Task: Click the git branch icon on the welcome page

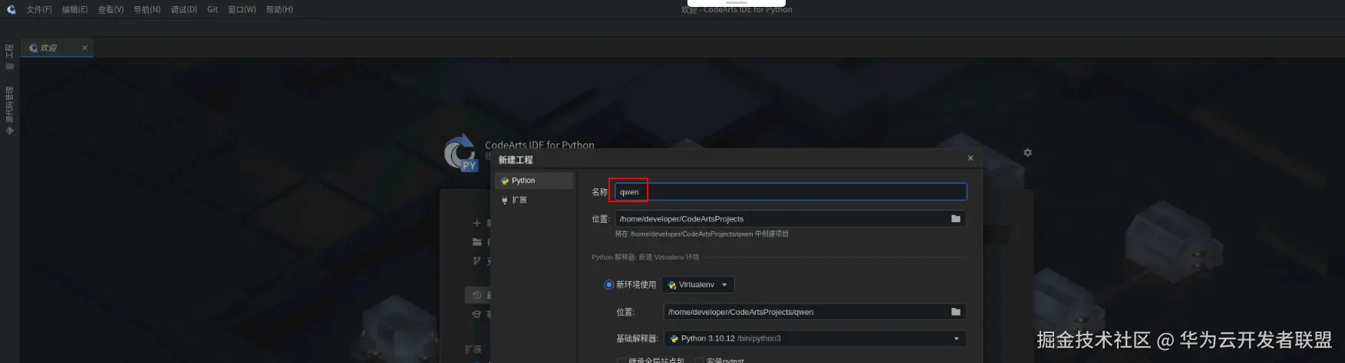Action: (x=476, y=261)
